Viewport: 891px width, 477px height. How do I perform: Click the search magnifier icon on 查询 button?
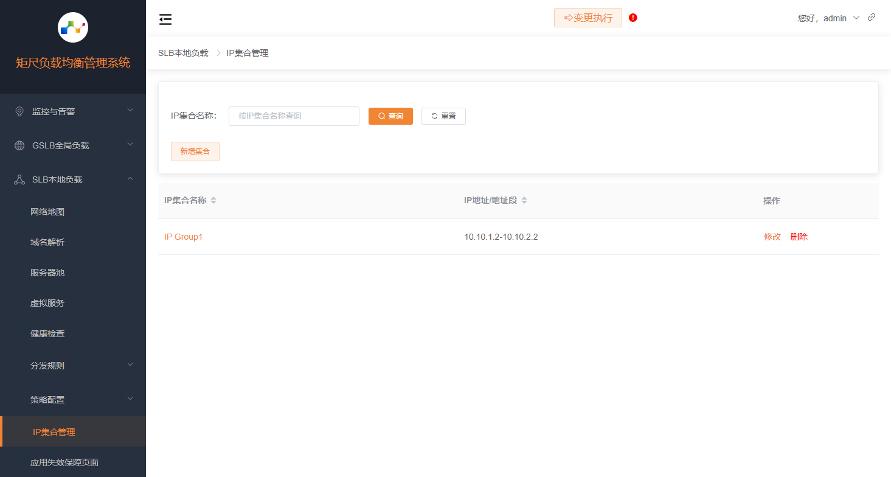pos(380,116)
